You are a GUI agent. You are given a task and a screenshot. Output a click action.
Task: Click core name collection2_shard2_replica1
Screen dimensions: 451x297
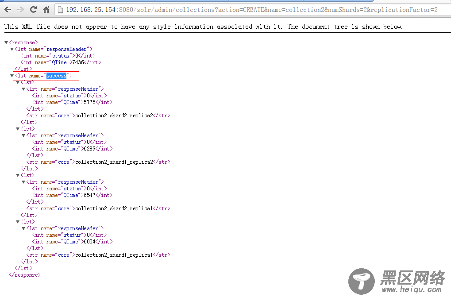[114, 208]
